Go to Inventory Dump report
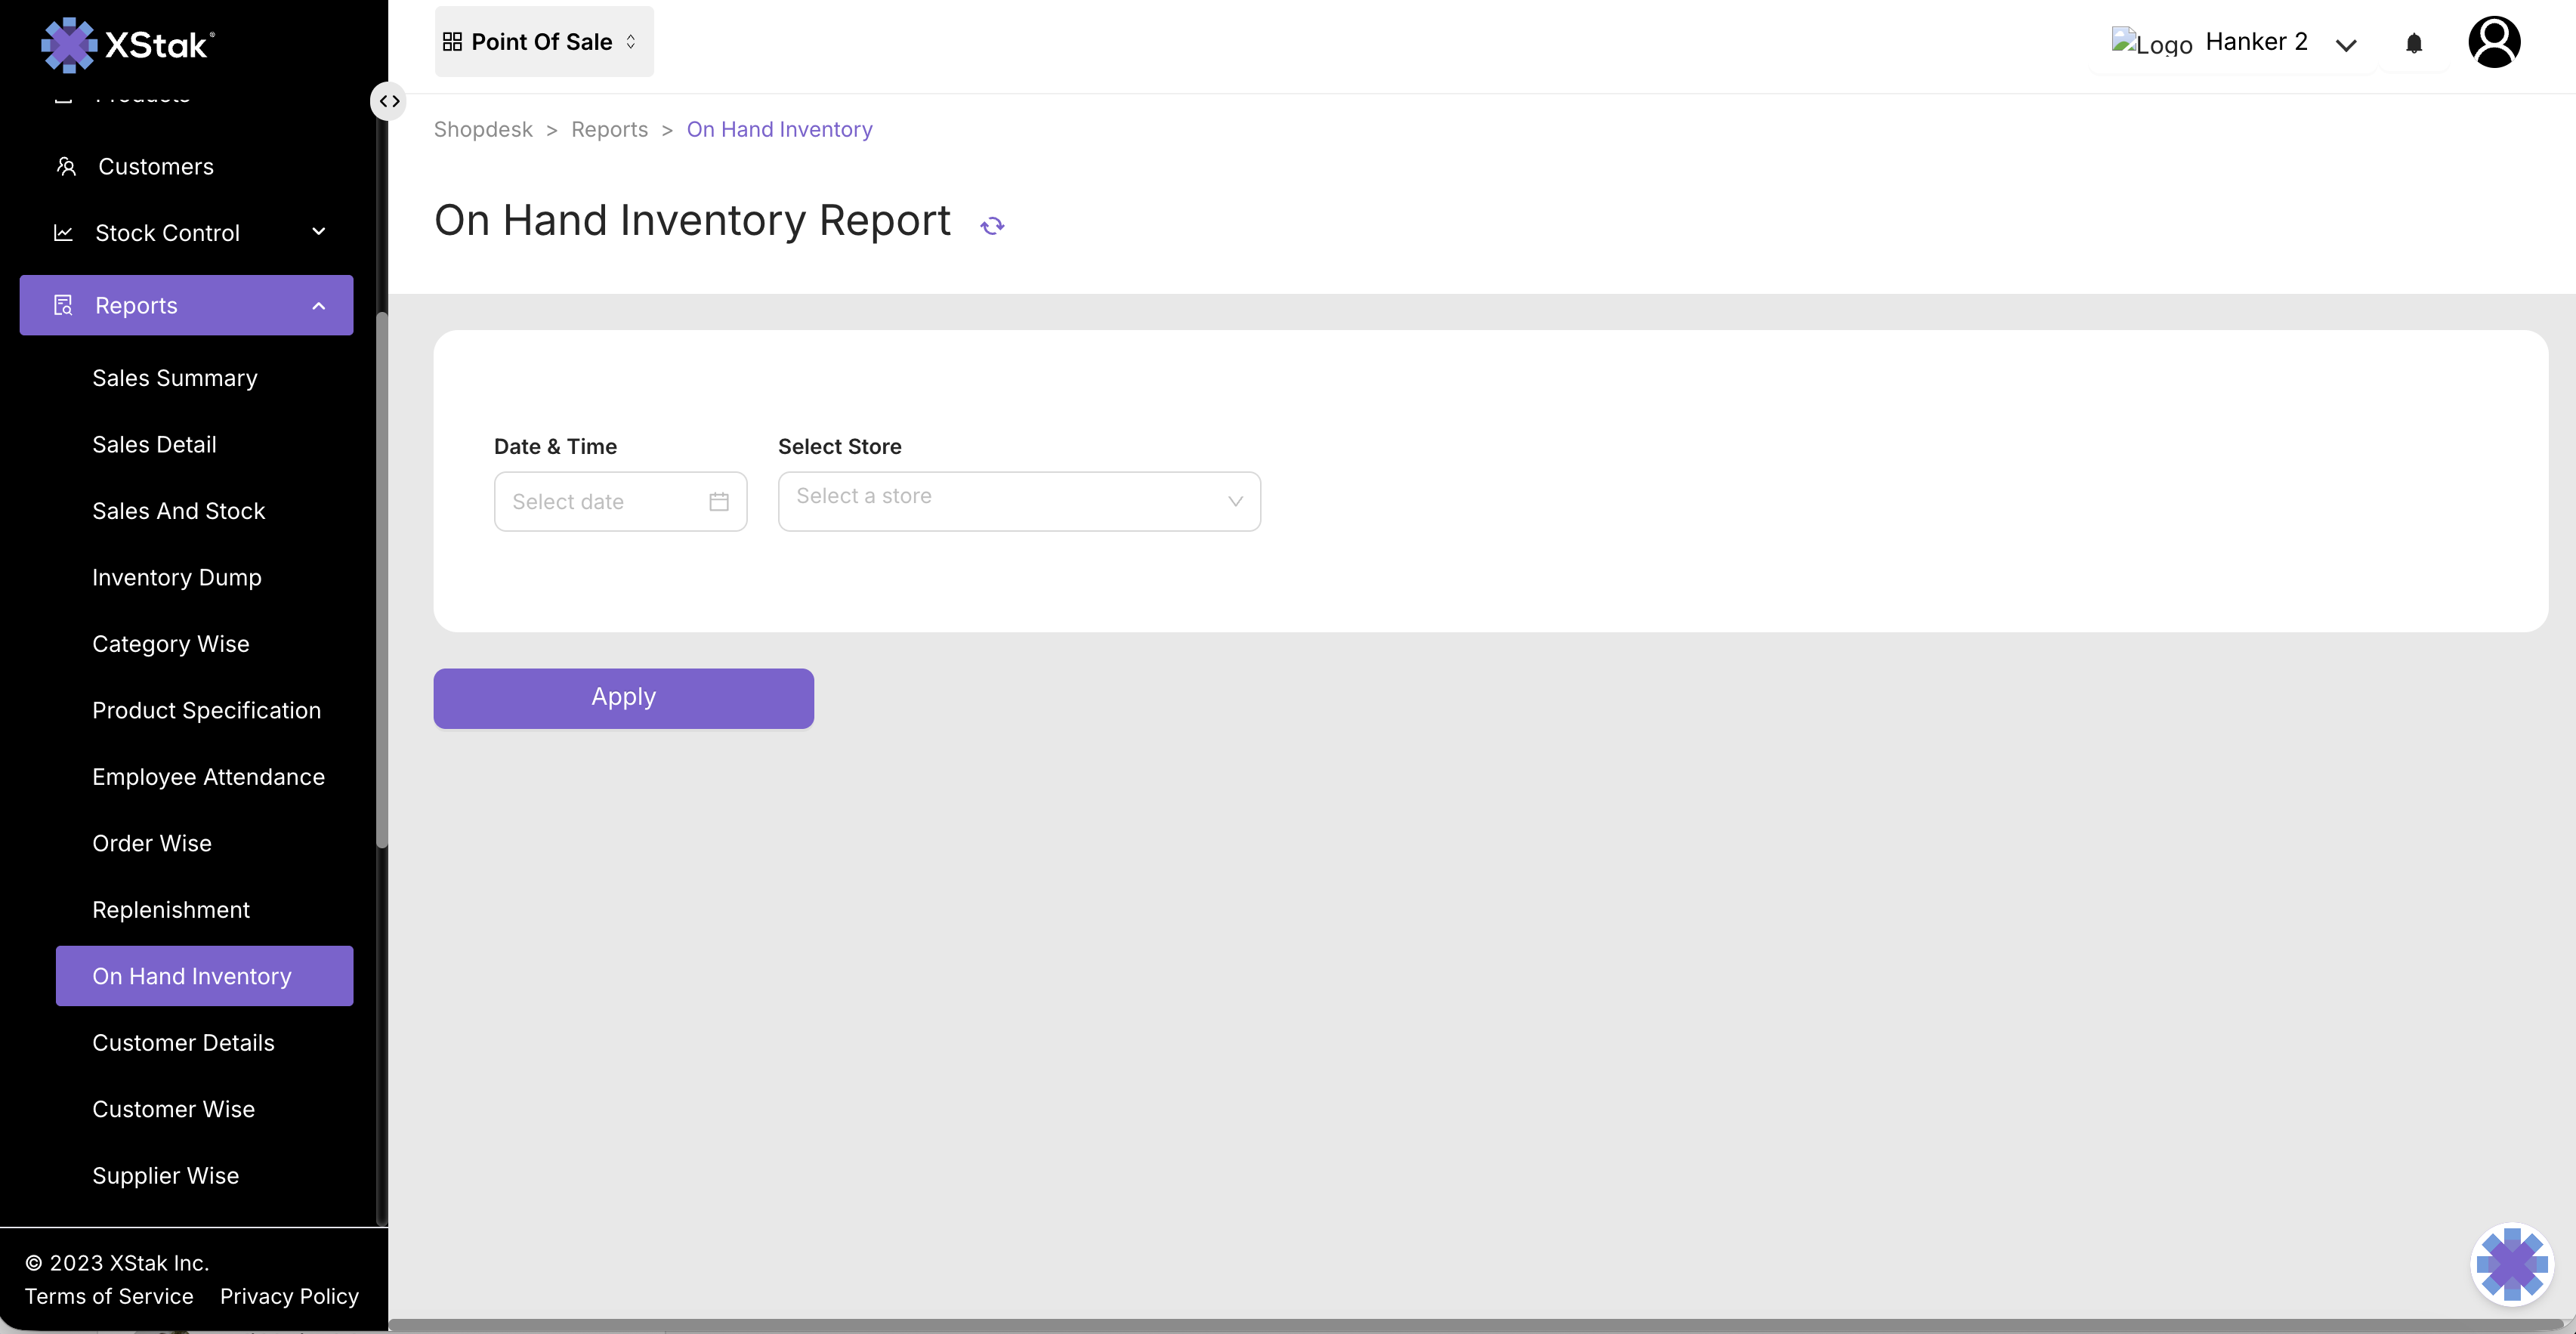 (x=177, y=577)
